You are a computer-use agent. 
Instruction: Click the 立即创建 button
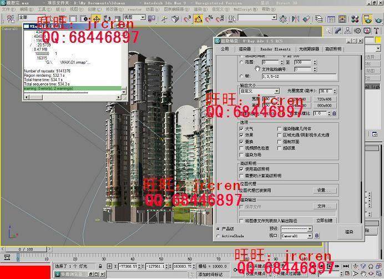tap(324, 220)
